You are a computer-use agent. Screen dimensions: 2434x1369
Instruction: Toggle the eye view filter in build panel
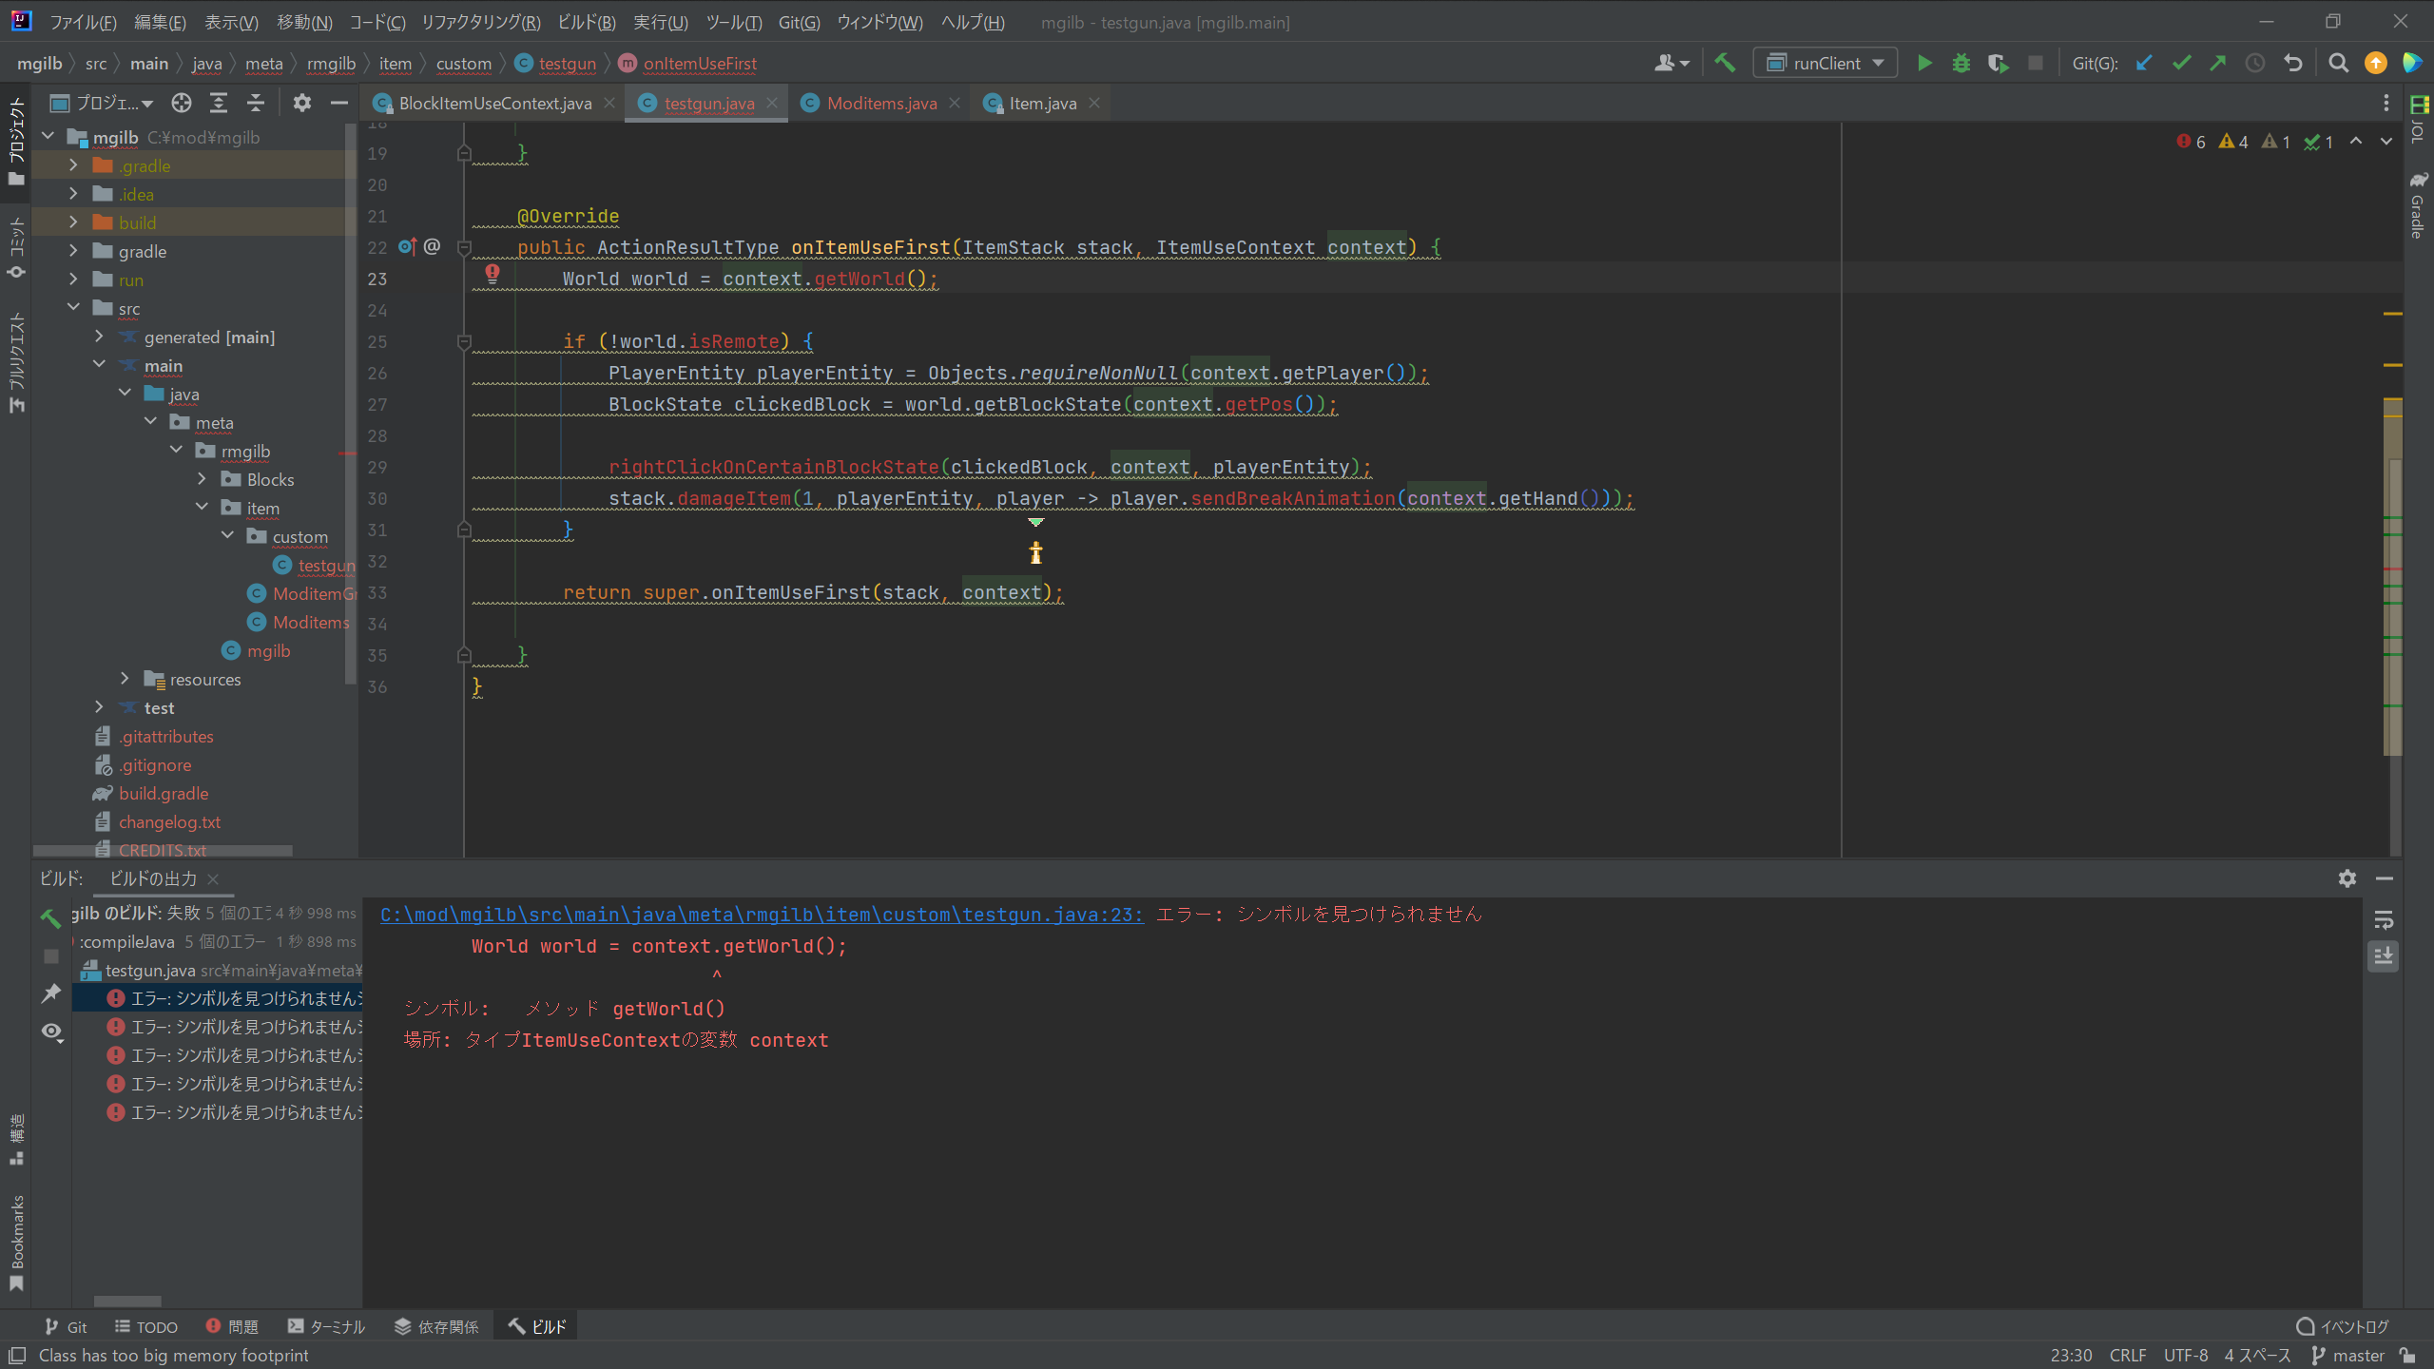click(51, 1032)
